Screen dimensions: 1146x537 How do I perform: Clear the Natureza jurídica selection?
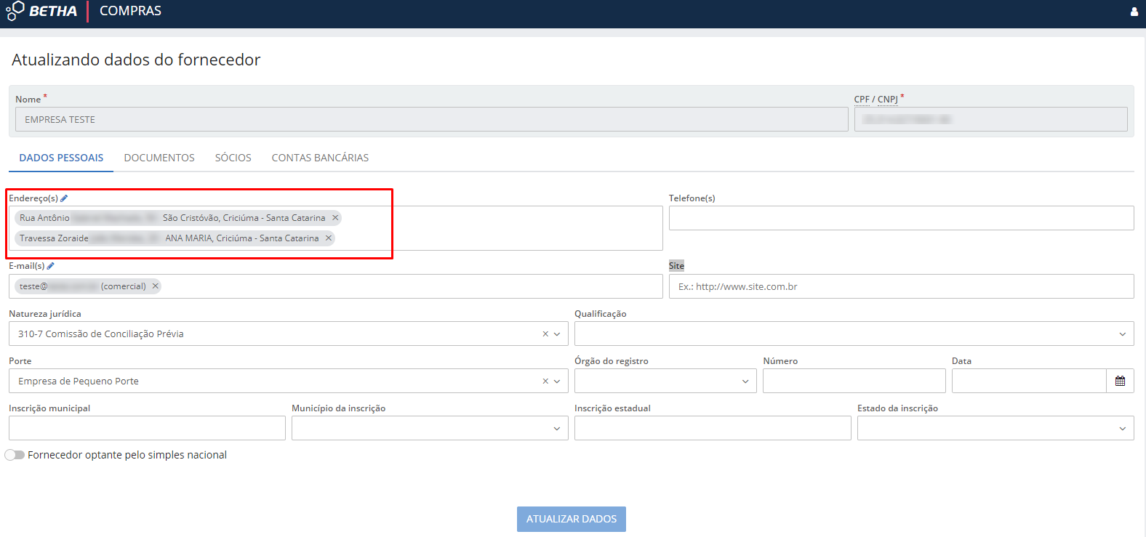(x=545, y=334)
